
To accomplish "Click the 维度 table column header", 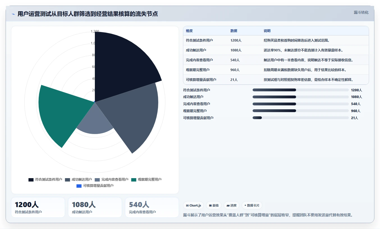I will pos(189,31).
